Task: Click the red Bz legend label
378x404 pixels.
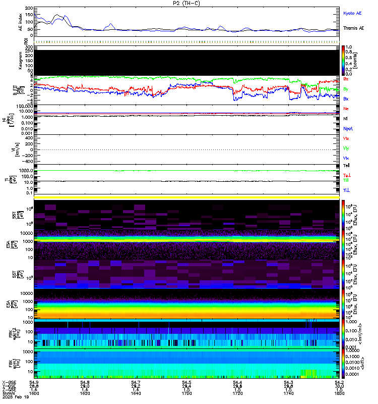Action: click(x=346, y=79)
